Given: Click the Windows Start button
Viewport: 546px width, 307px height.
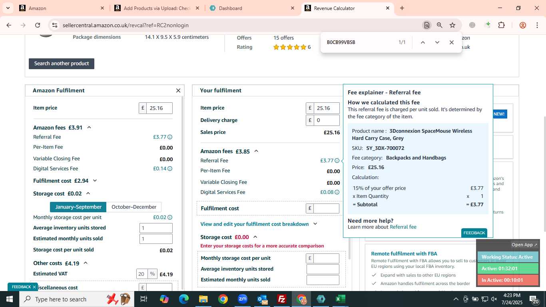Looking at the screenshot, I should [x=10, y=299].
